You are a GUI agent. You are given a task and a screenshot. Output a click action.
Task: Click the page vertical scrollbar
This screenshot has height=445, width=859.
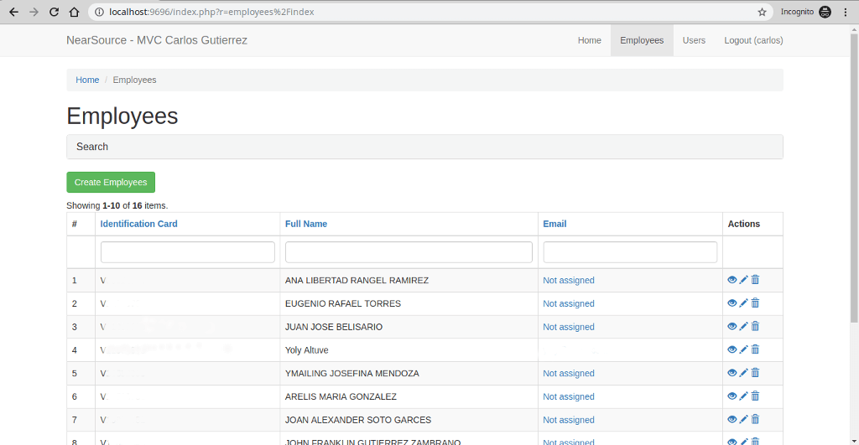tap(854, 178)
